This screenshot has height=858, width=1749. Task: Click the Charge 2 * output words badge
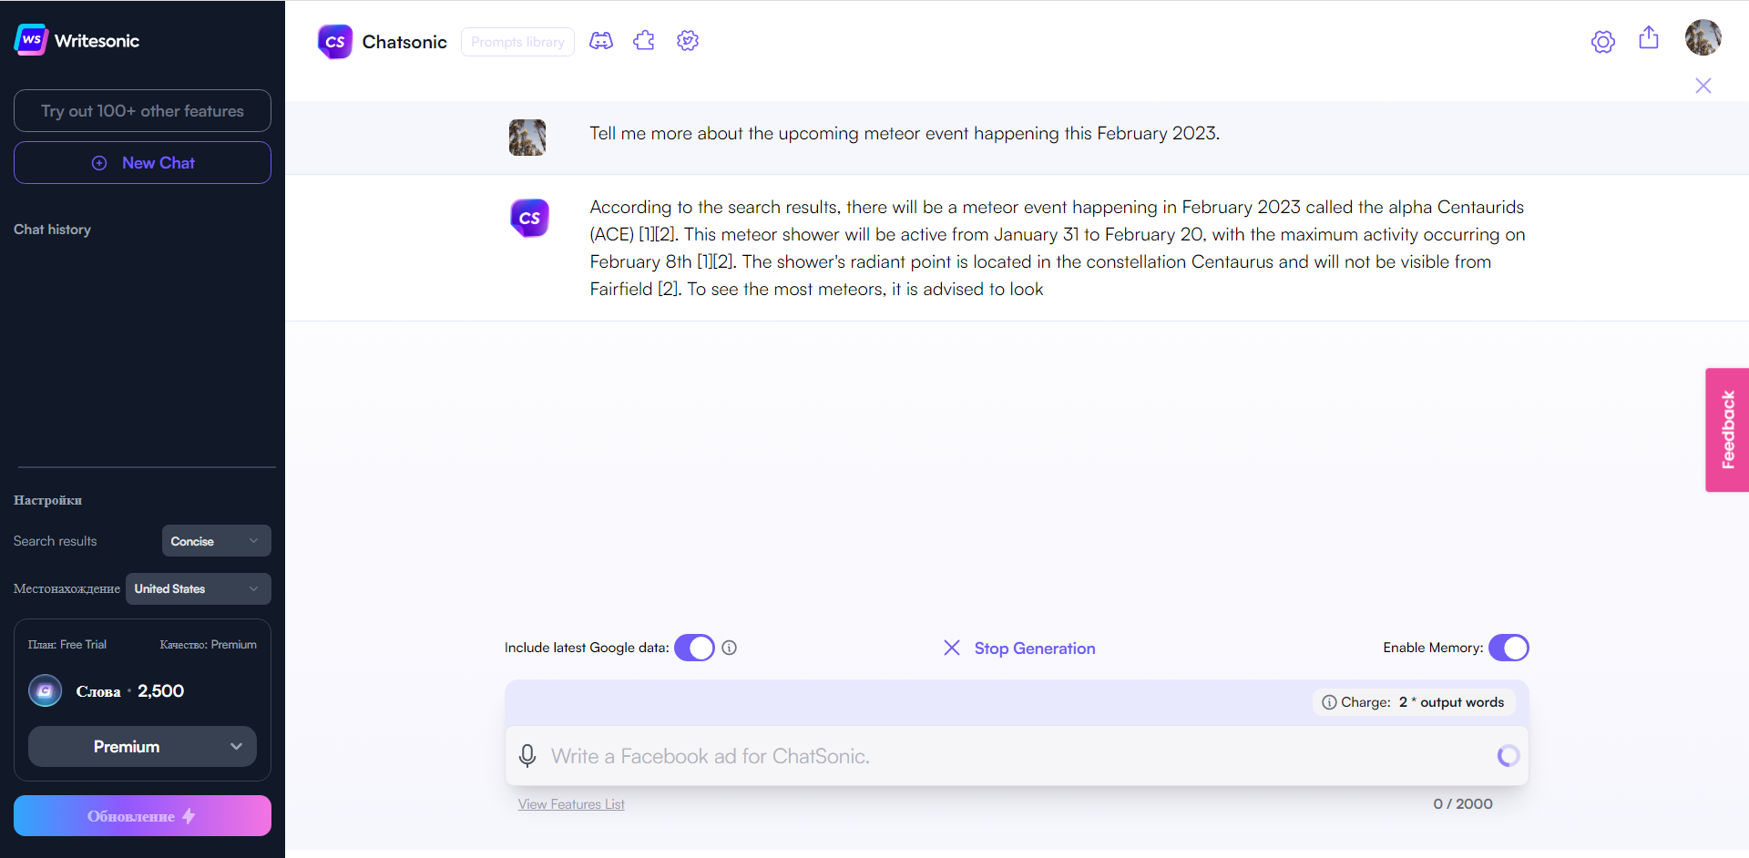1414,702
